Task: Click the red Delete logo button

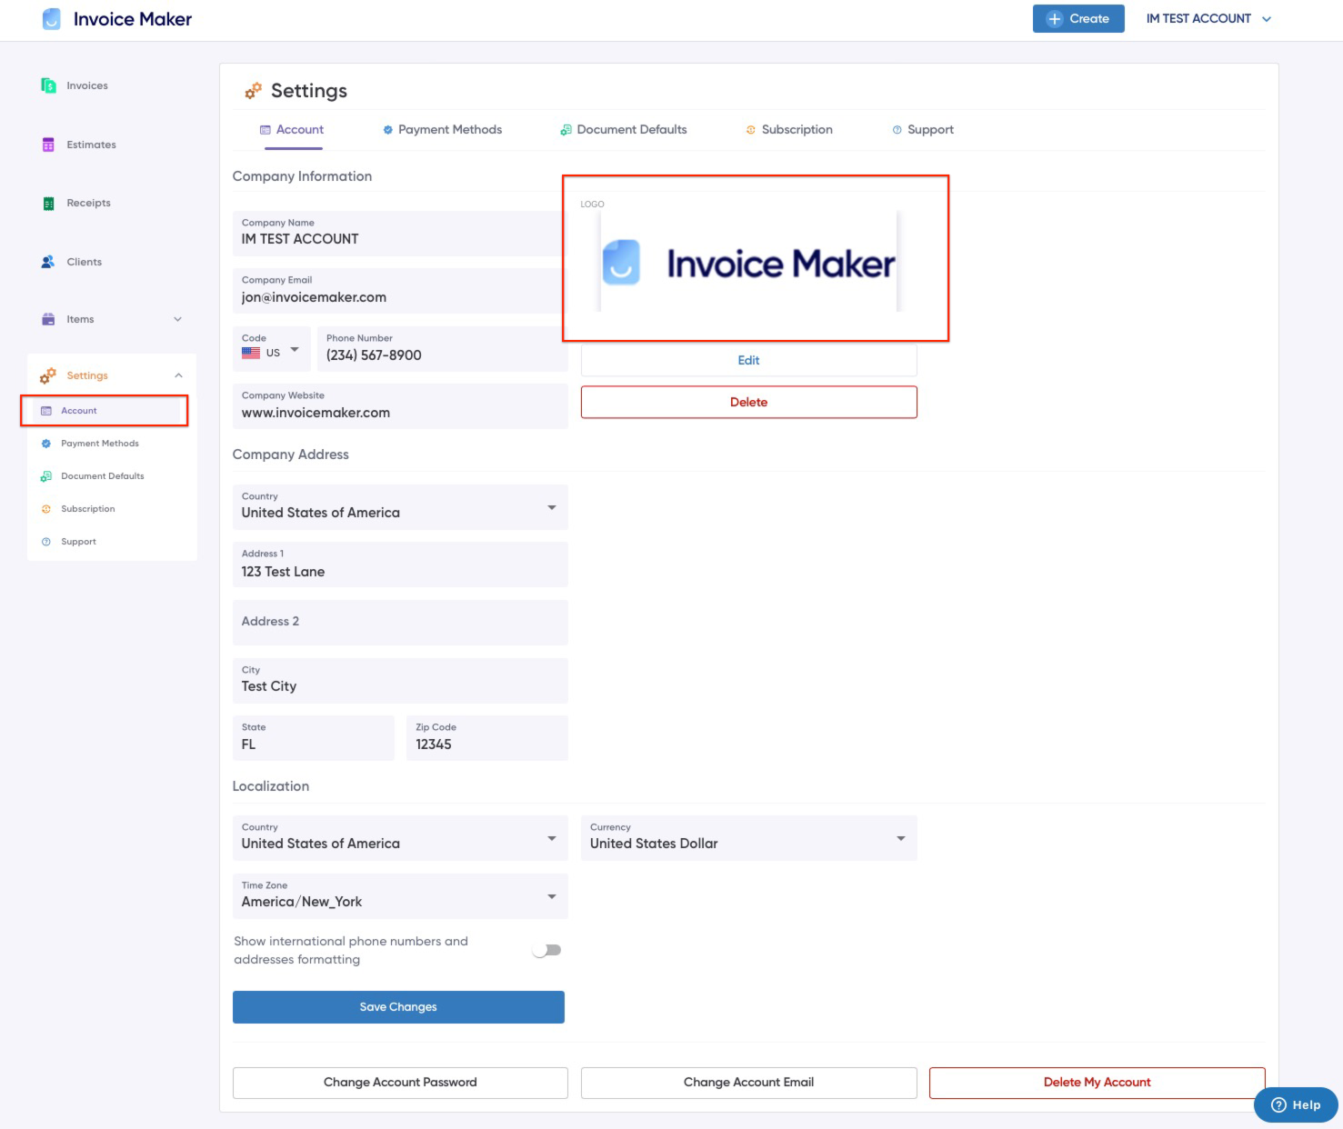Action: click(749, 402)
